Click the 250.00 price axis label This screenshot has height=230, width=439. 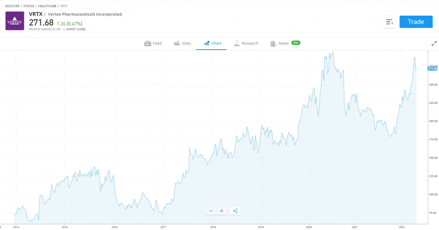pyautogui.click(x=433, y=84)
